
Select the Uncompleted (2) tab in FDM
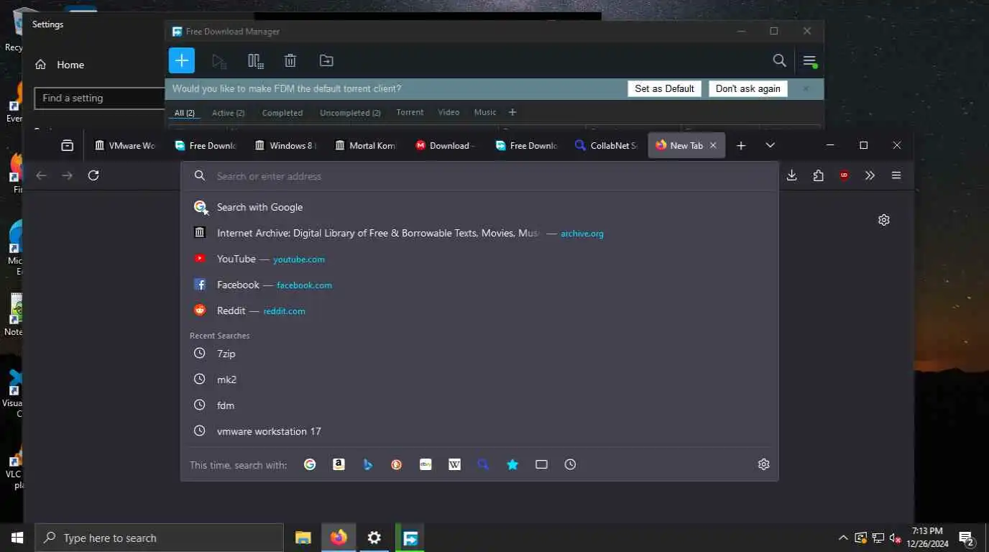pyautogui.click(x=350, y=113)
